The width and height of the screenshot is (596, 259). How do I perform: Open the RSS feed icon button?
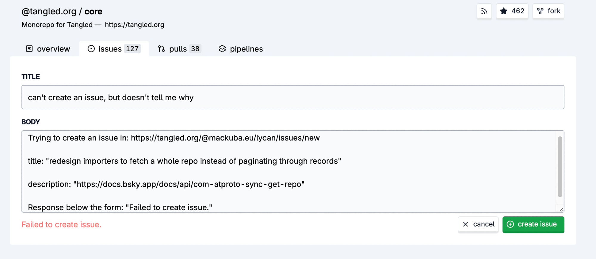[484, 11]
